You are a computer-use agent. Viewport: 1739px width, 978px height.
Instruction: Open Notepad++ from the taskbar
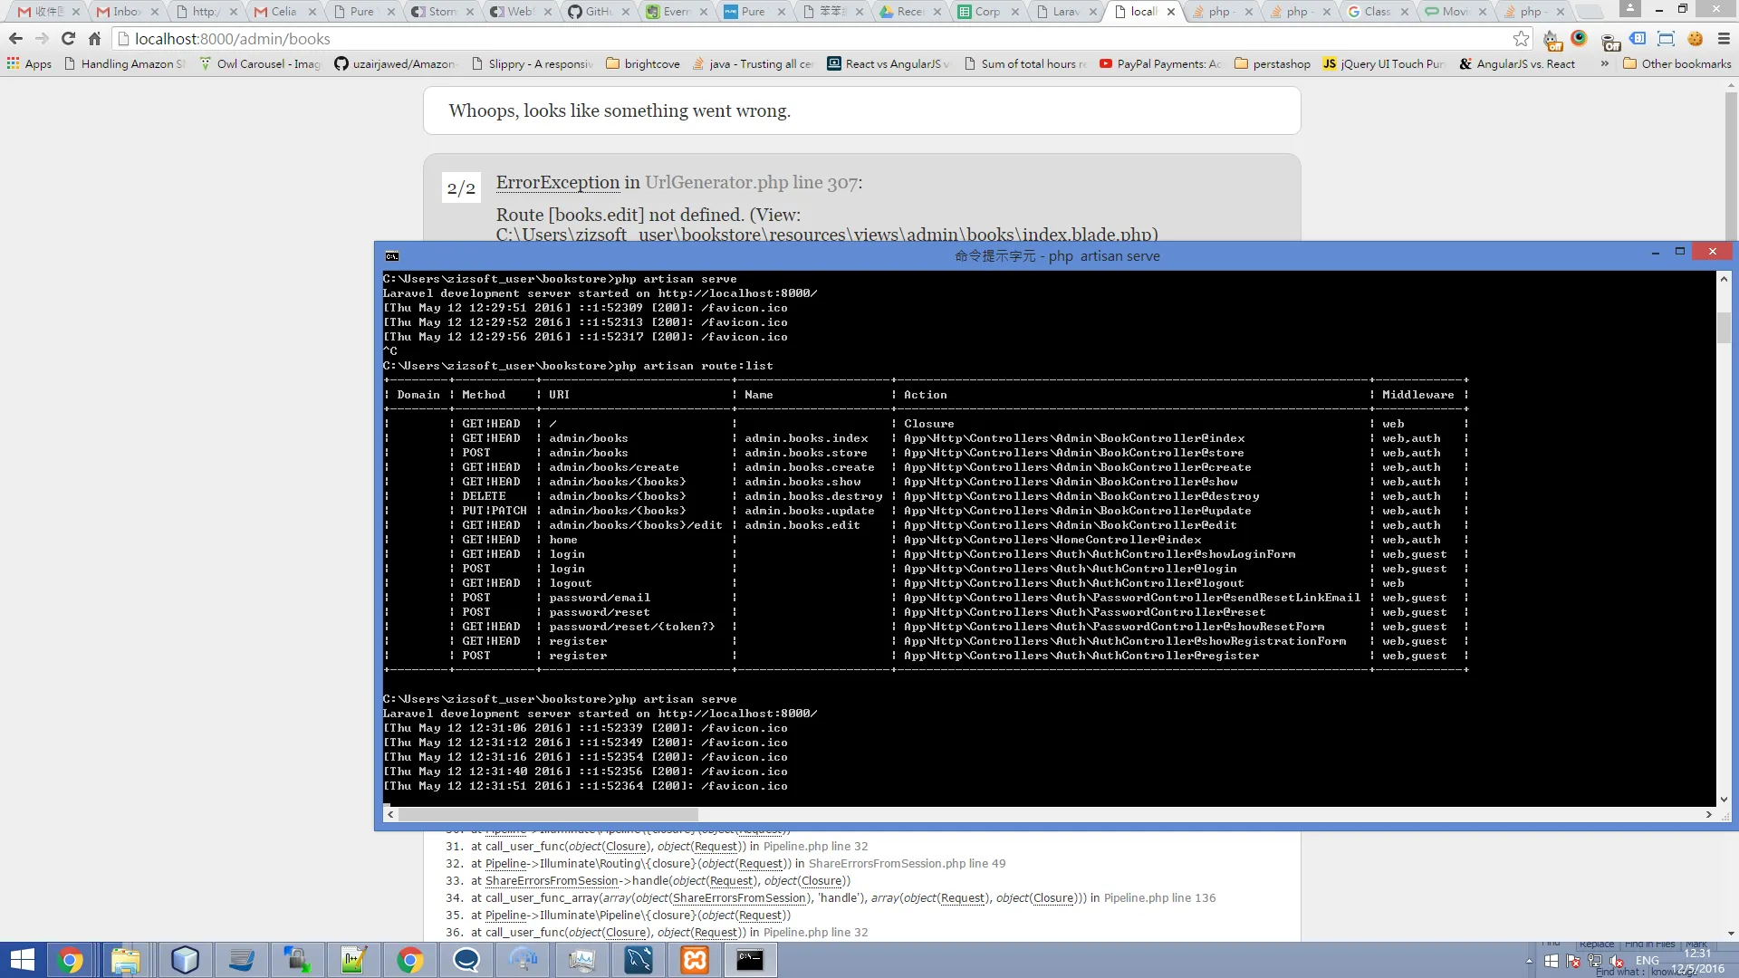[353, 960]
